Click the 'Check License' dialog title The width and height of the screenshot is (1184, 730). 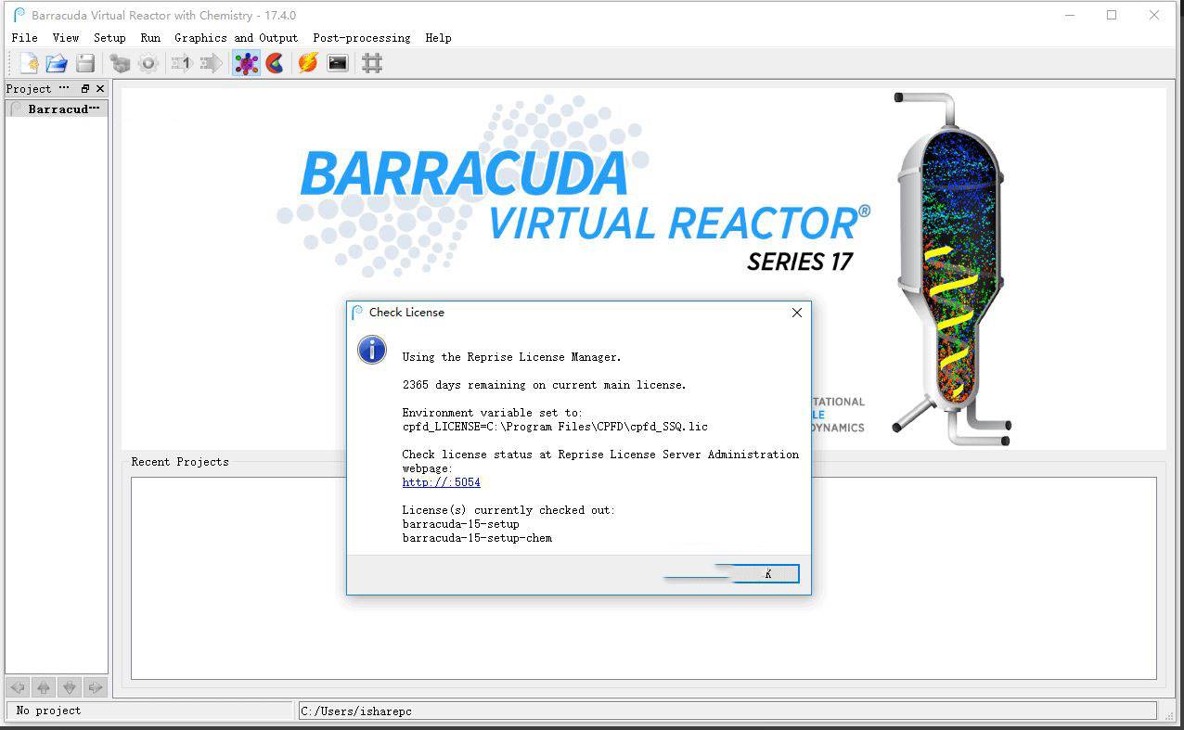(x=406, y=313)
